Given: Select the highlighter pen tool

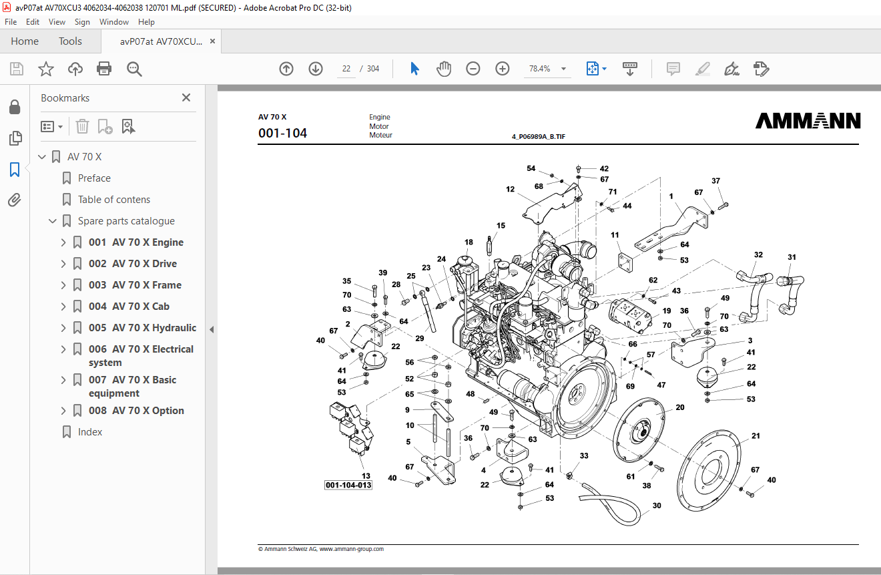Looking at the screenshot, I should pyautogui.click(x=702, y=69).
